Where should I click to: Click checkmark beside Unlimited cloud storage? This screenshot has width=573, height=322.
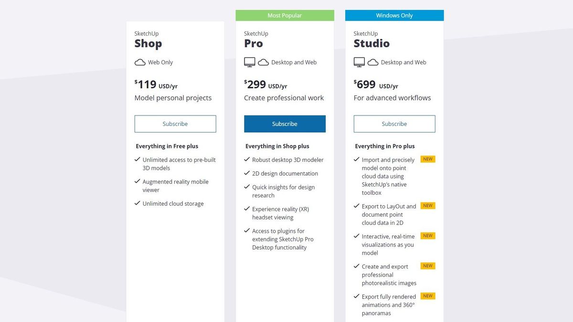click(138, 203)
